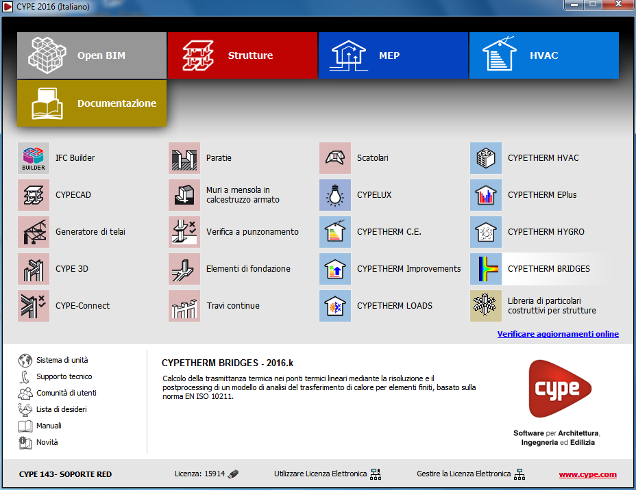Viewport: 636px width, 490px height.
Task: Open the CYPETHERM HYGRO icon
Action: pyautogui.click(x=486, y=231)
